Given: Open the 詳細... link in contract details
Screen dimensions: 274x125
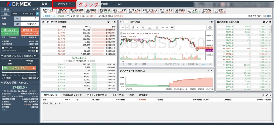Looking at the screenshot, I should pyautogui.click(x=4, y=110).
